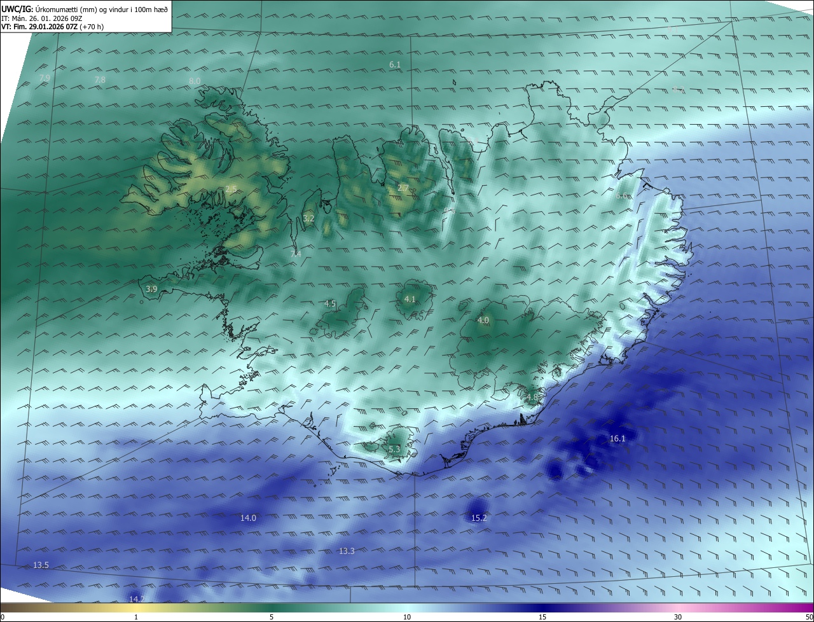814x622 pixels.
Task: Click the 13.3 precipitation value
Action: 347,551
